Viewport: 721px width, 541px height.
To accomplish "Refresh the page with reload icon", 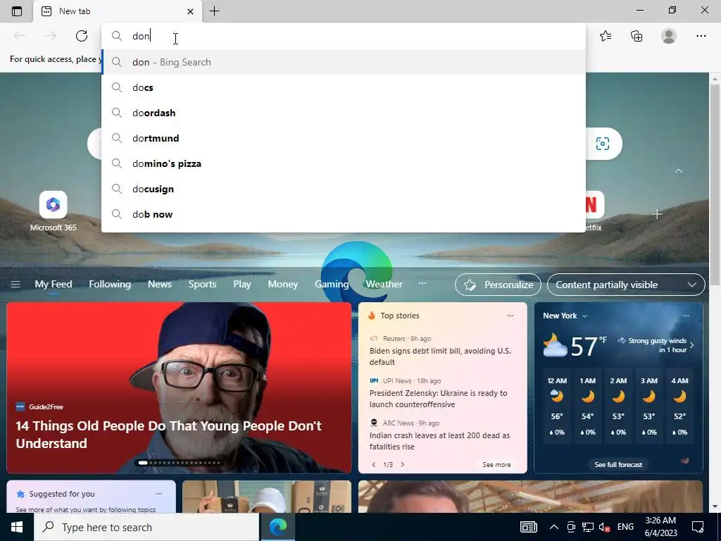I will 82,36.
